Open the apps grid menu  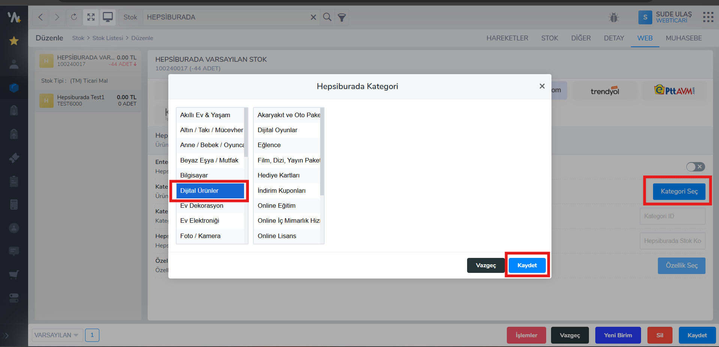click(708, 17)
